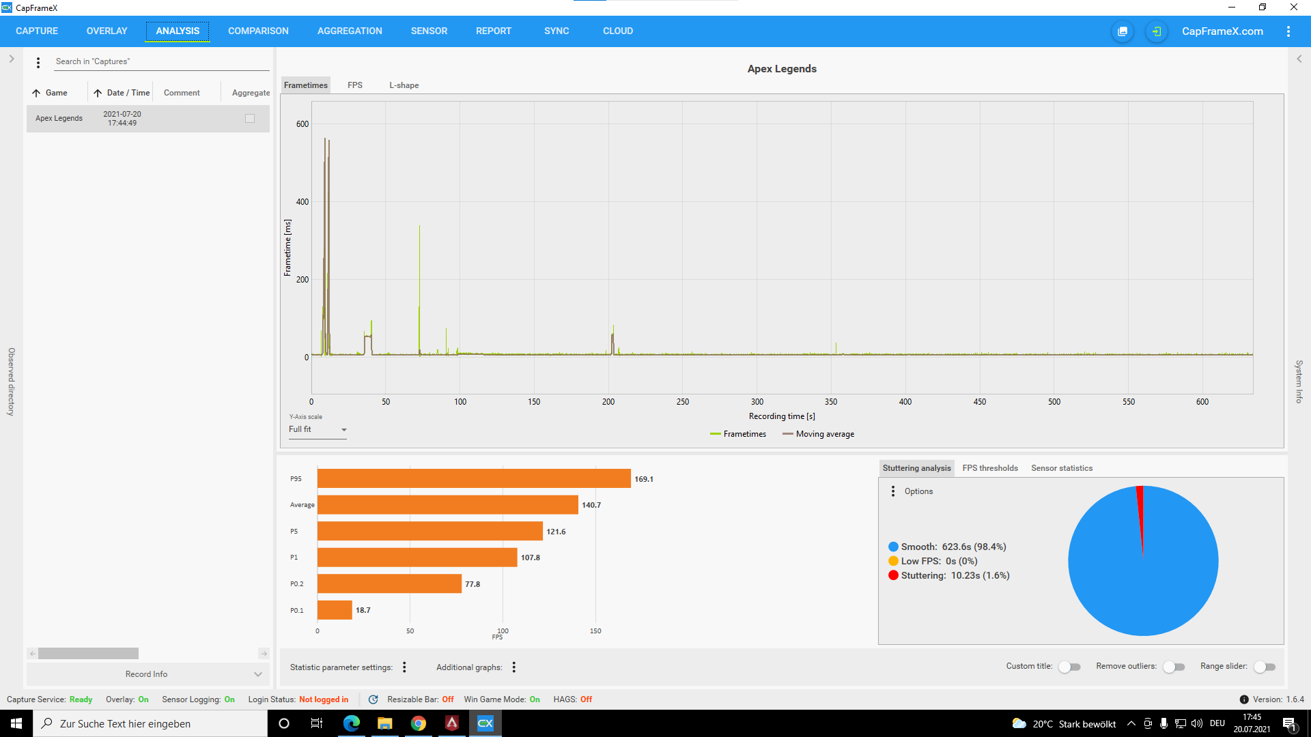
Task: Enable the Remove outliers switch
Action: pos(1174,667)
